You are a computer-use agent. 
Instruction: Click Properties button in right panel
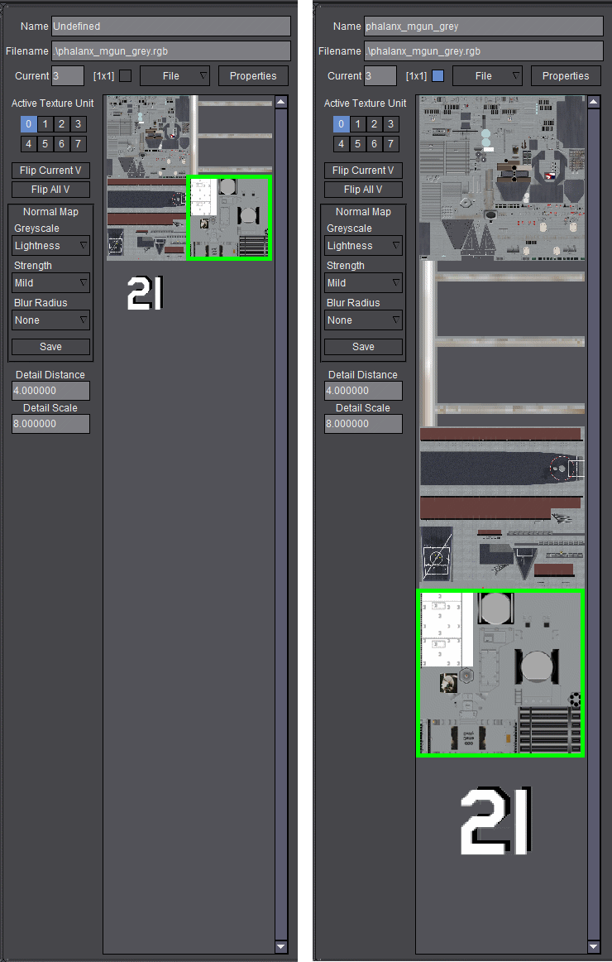[x=566, y=76]
